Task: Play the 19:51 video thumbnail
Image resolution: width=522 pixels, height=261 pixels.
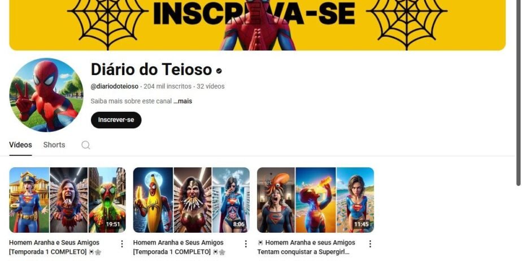Action: (x=68, y=200)
